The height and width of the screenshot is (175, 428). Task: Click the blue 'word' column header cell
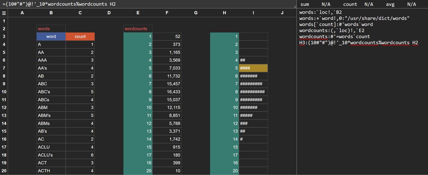pos(51,36)
